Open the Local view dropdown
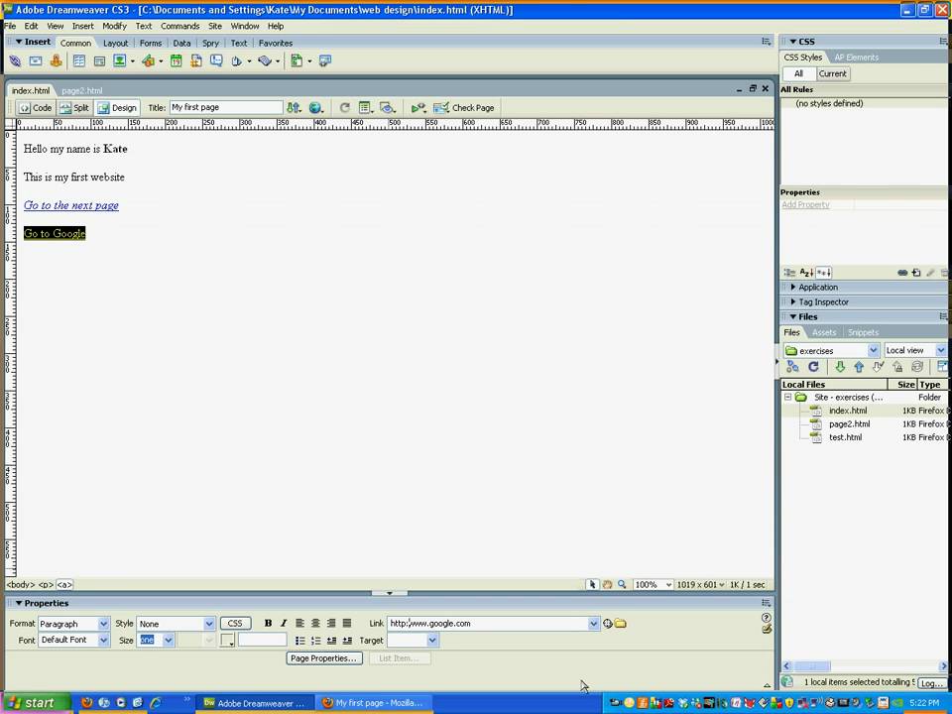The height and width of the screenshot is (714, 952). pos(914,350)
